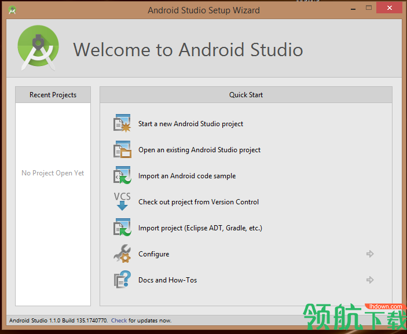
Task: Click the Import project Eclipse ADT icon
Action: coord(122,227)
